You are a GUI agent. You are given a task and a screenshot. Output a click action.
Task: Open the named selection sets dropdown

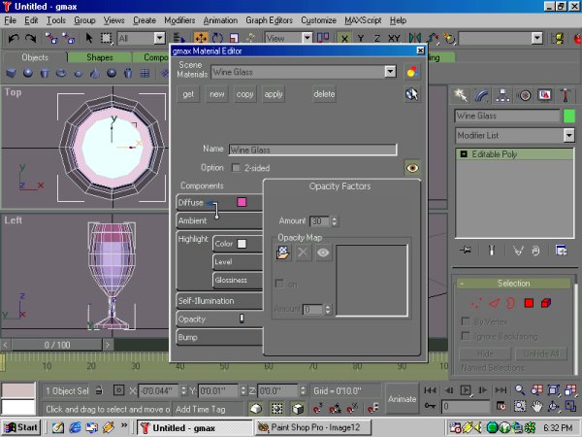[536, 38]
